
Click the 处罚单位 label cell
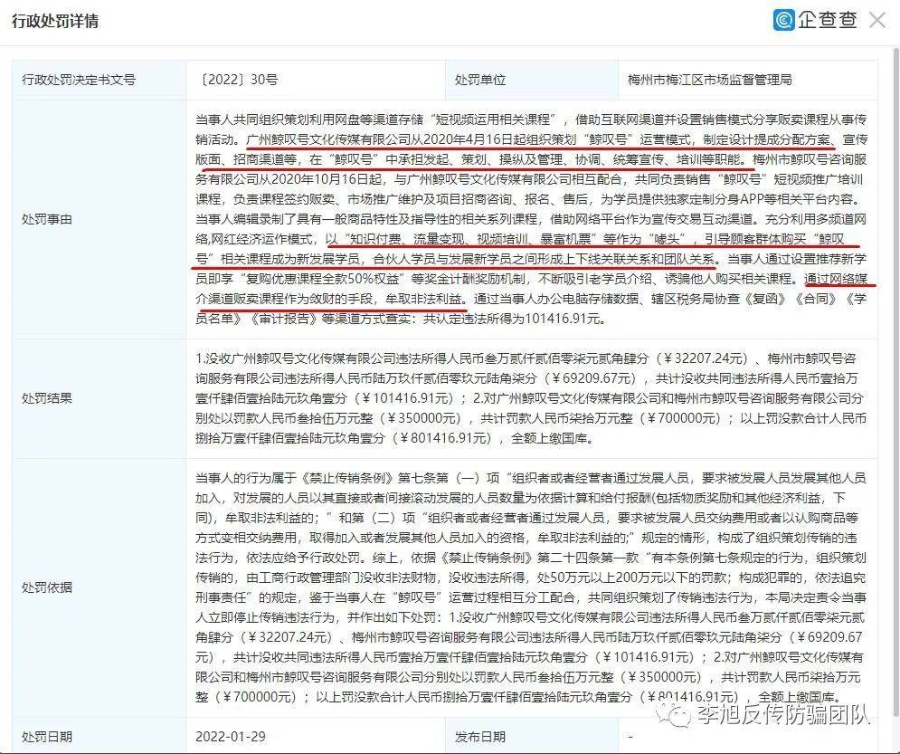[x=532, y=80]
